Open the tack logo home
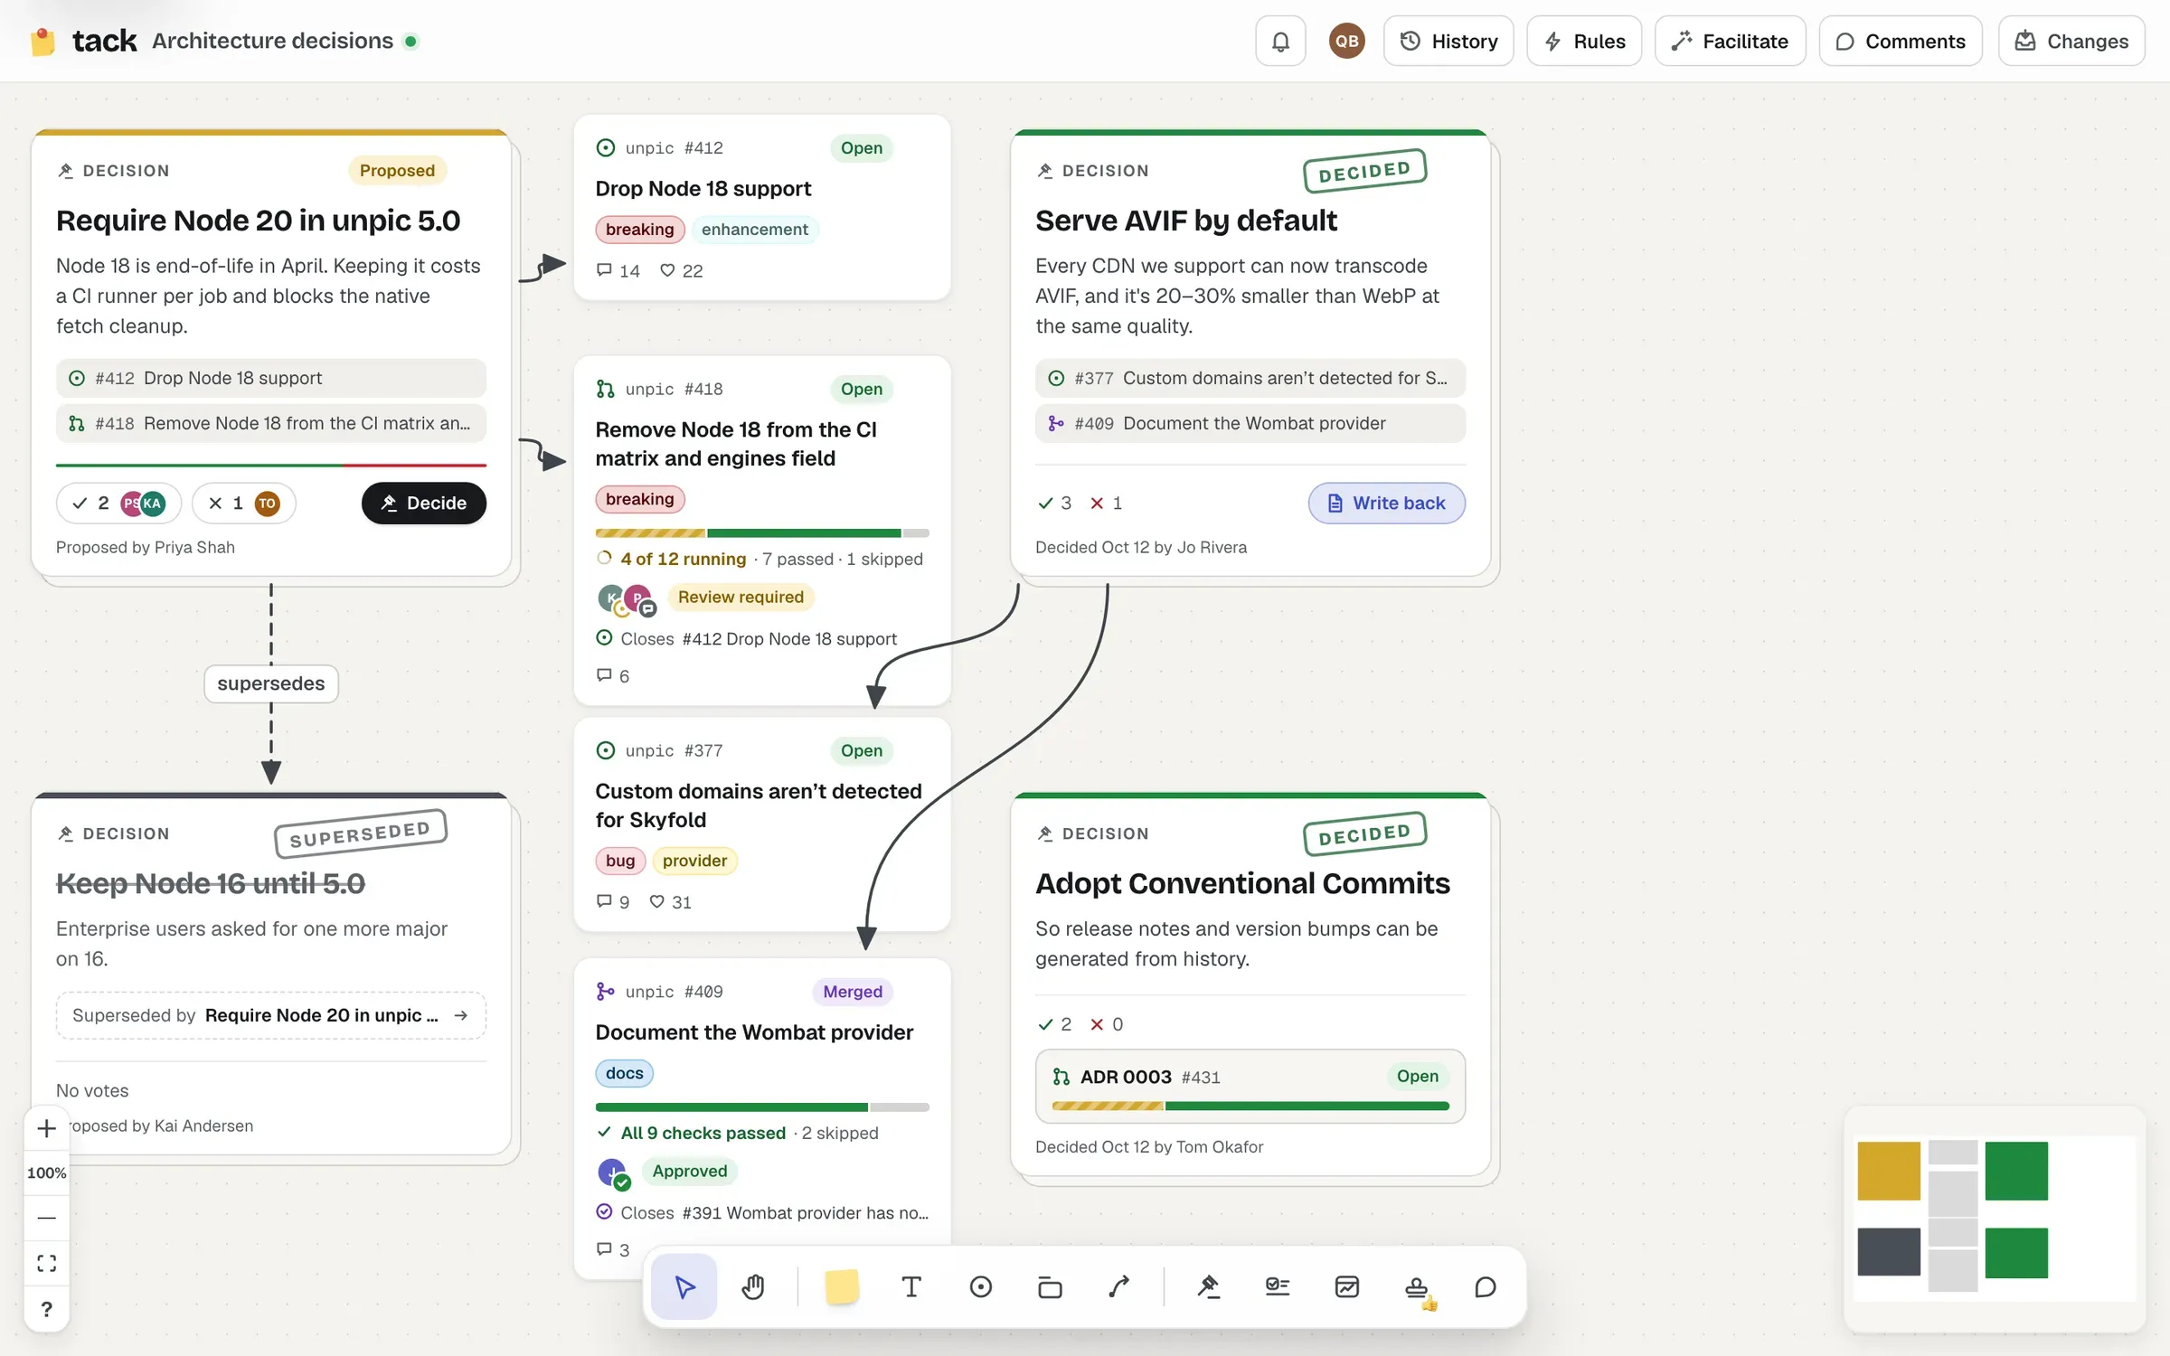 82,41
